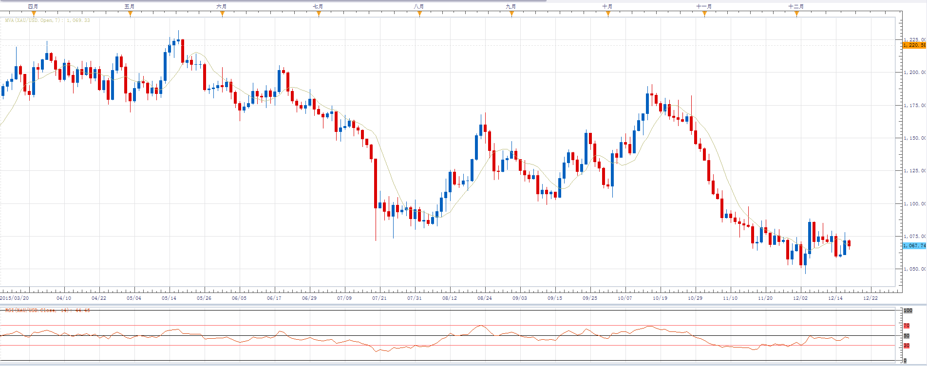Select the orange marker under 十一月
The image size is (927, 366).
click(704, 14)
